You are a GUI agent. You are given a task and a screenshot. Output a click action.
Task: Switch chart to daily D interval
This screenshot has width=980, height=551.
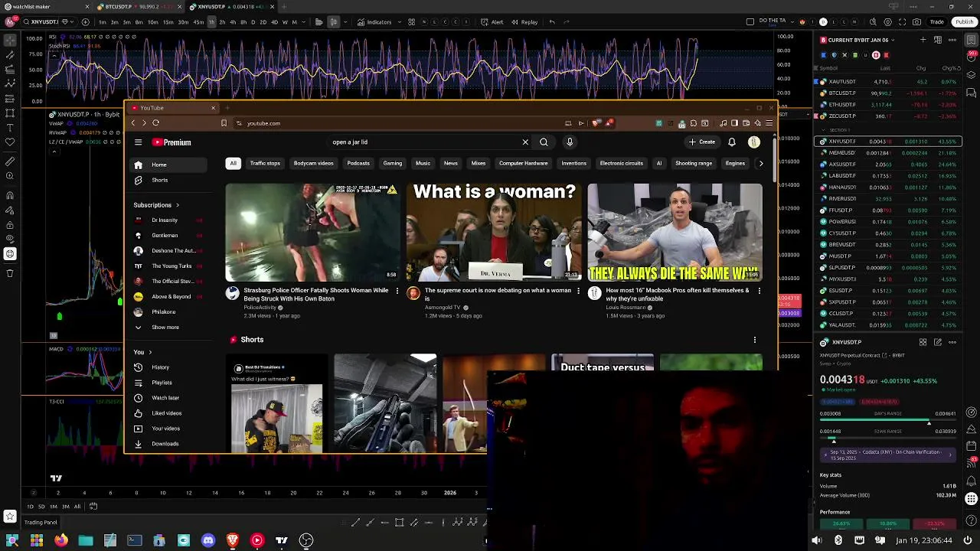253,22
